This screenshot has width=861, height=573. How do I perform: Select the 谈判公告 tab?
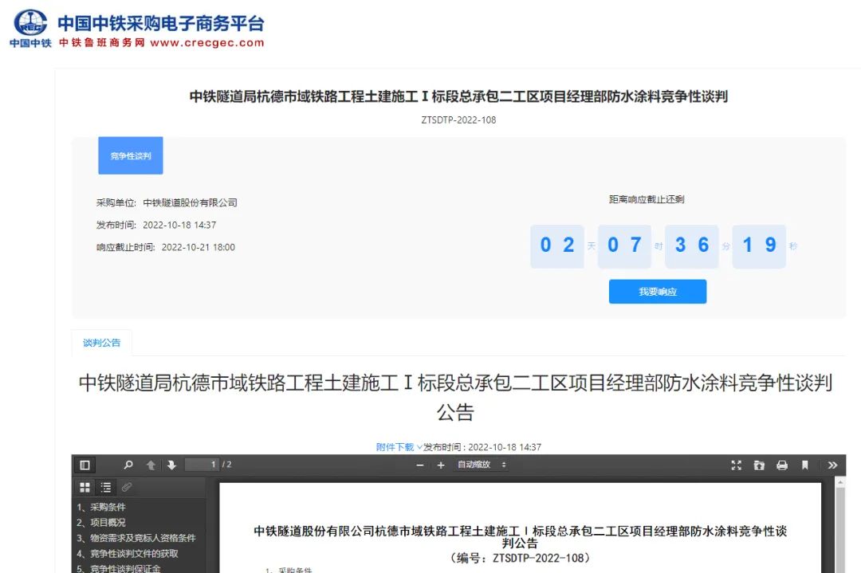(101, 343)
